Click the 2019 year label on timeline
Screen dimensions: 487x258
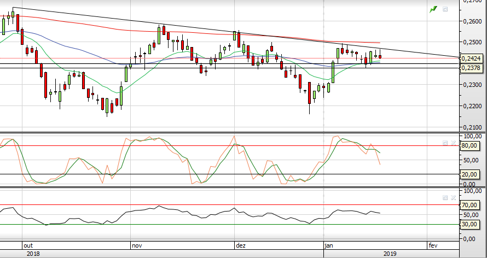[390, 254]
